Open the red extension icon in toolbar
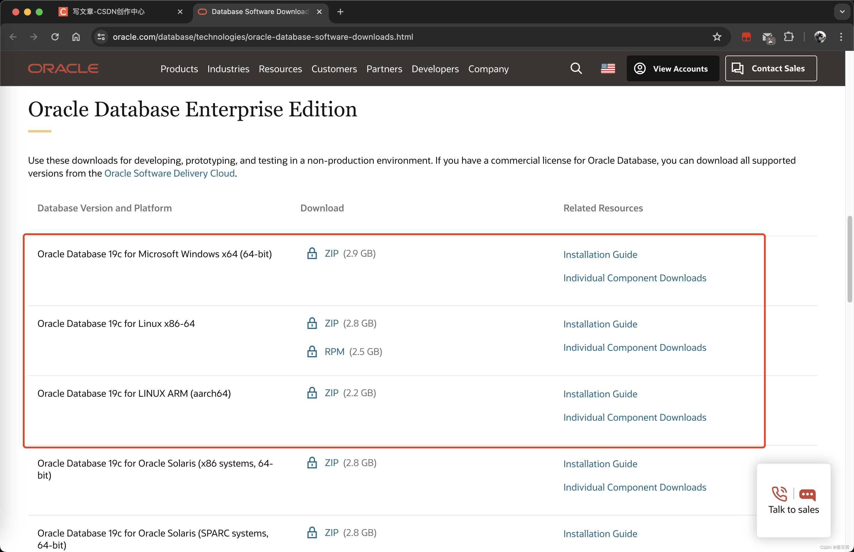 [x=746, y=37]
